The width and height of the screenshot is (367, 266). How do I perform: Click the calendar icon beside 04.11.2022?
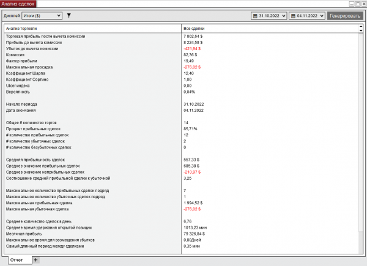click(293, 16)
